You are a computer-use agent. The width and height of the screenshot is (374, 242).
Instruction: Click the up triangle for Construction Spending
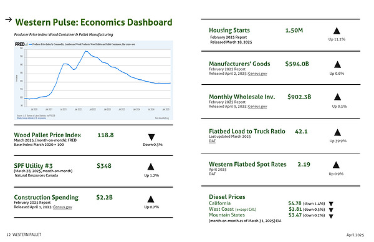coord(151,199)
